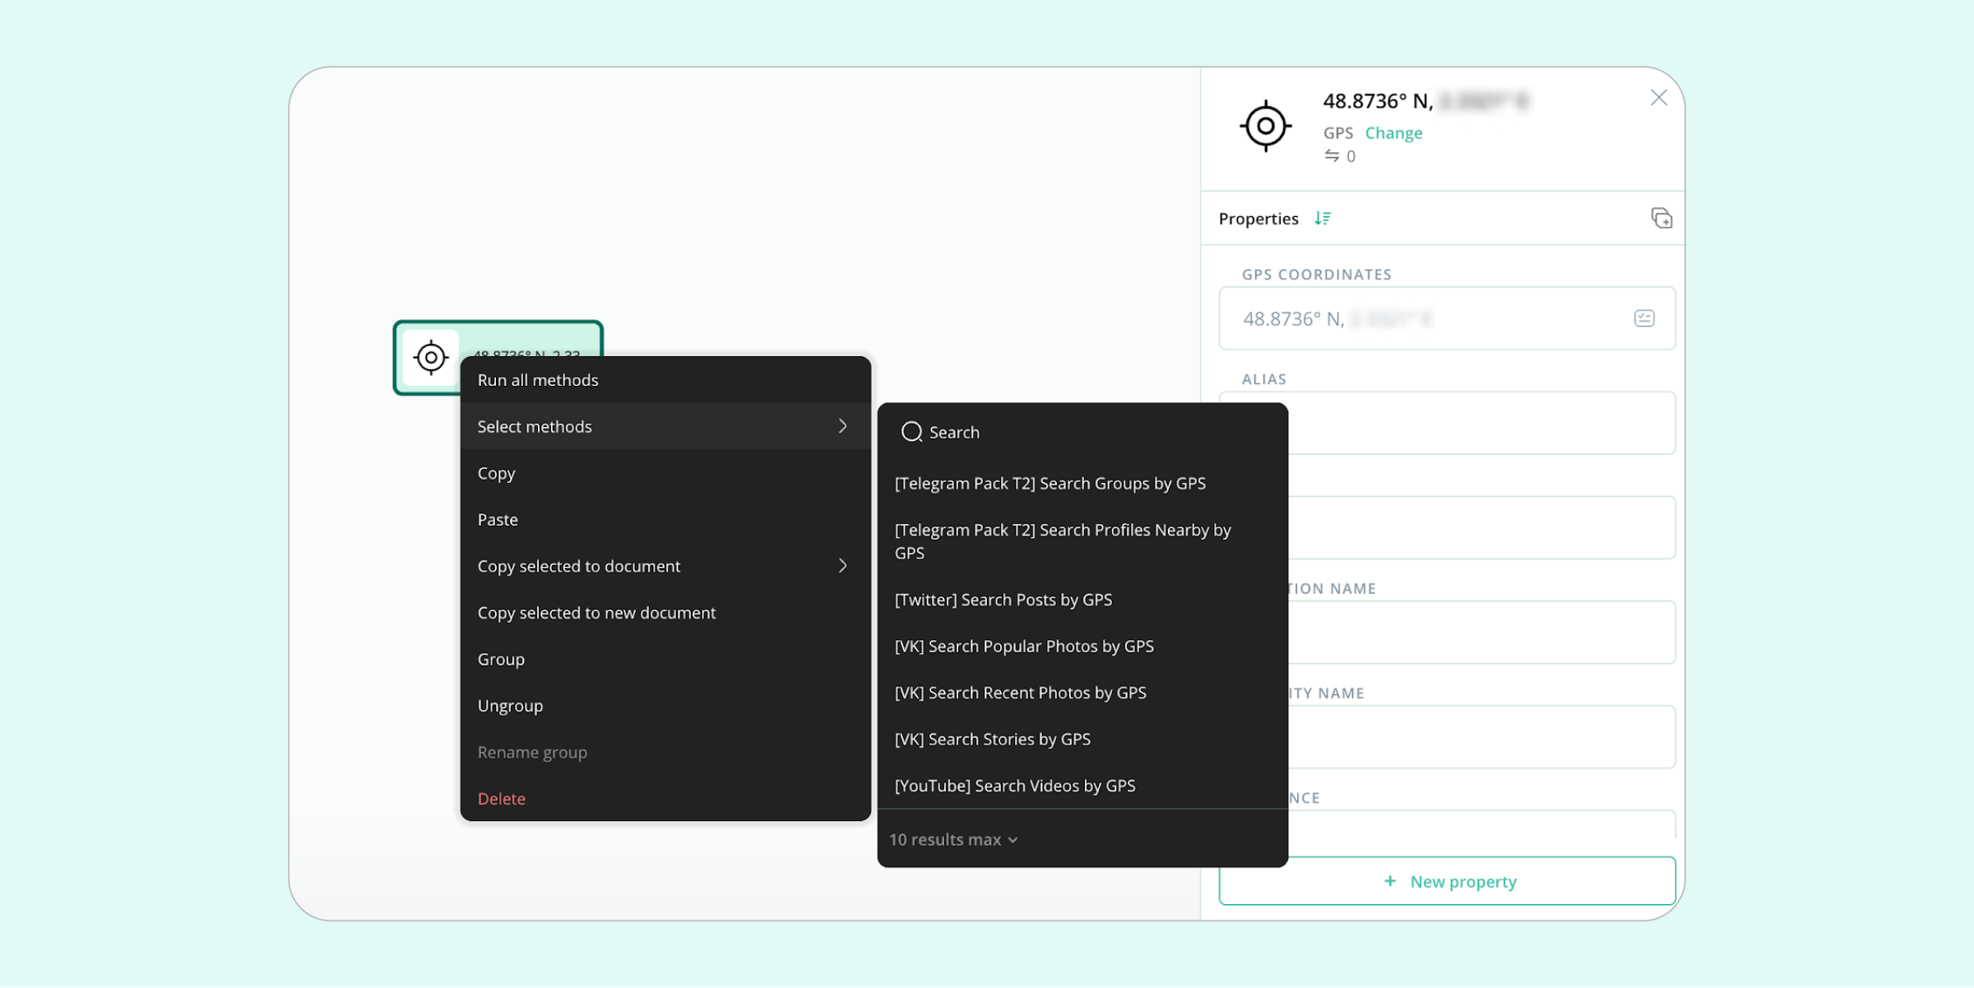This screenshot has height=988, width=1974.
Task: Click the magnifier icon in methods search
Action: click(911, 432)
